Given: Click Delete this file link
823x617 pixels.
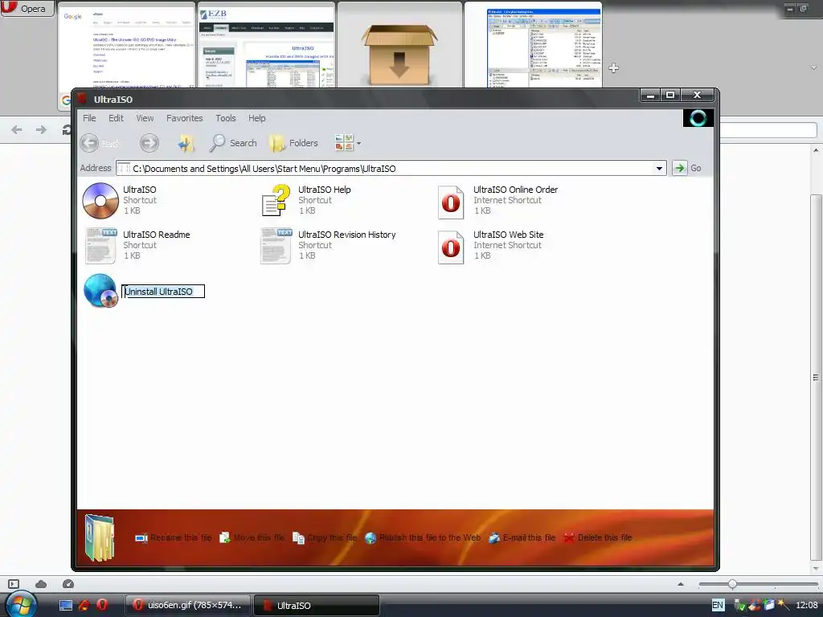Looking at the screenshot, I should (x=598, y=537).
